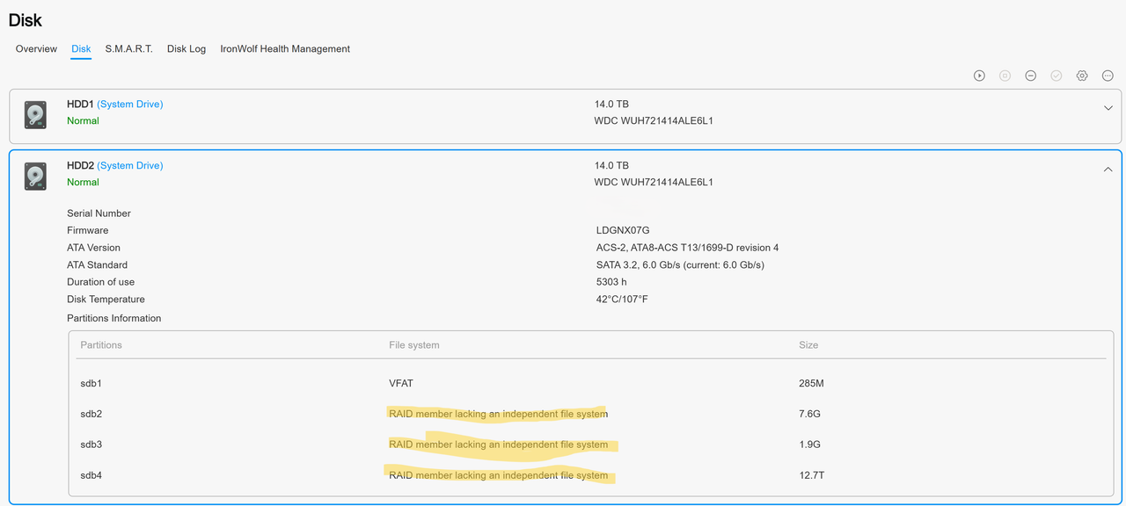
Task: Click HDD1's 14.0 TB capacity
Action: coord(611,104)
